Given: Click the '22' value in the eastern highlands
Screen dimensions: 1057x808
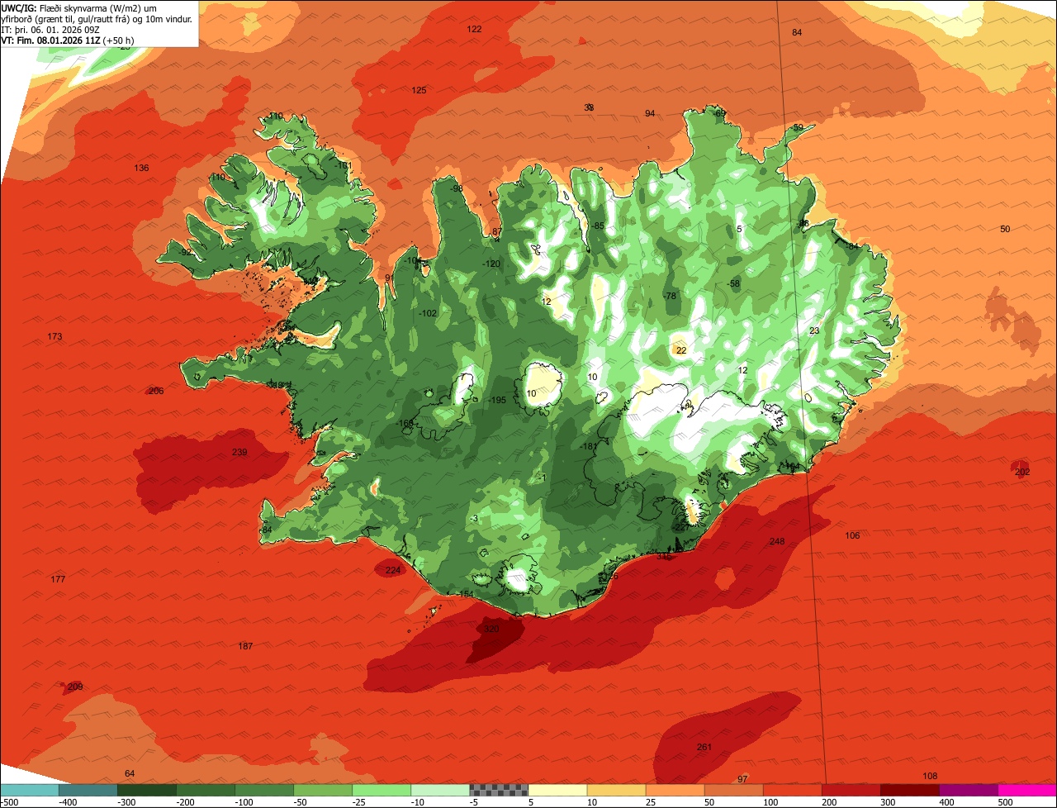Looking at the screenshot, I should coord(681,350).
